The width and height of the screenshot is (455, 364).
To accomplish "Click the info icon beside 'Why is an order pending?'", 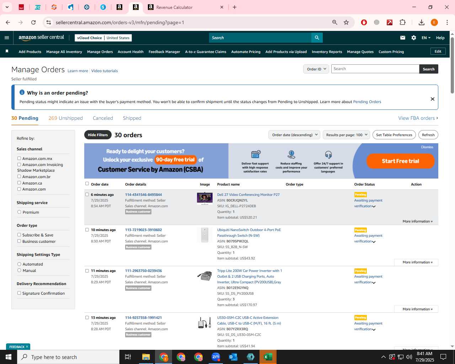I will click(22, 92).
